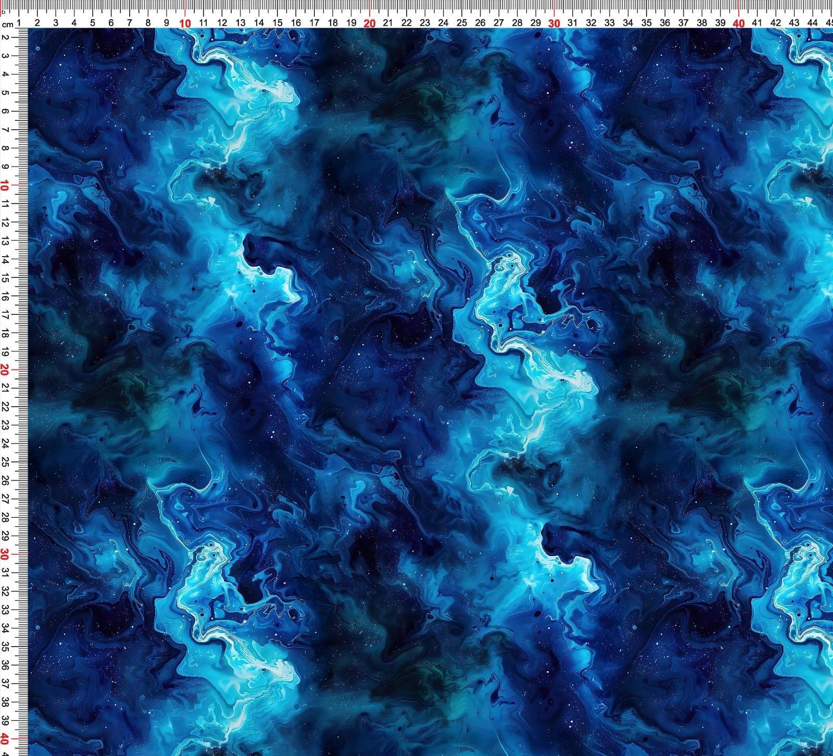This screenshot has width=833, height=756.
Task: Click the 35 mark on left ruler
Action: coord(5,647)
